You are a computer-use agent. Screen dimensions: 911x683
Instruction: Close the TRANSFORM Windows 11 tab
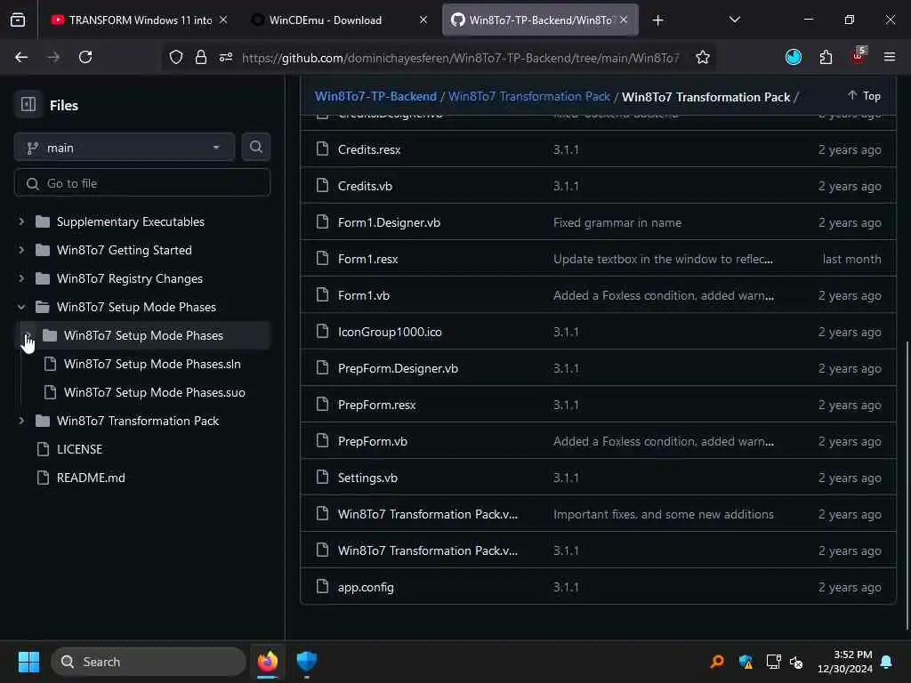pyautogui.click(x=223, y=20)
